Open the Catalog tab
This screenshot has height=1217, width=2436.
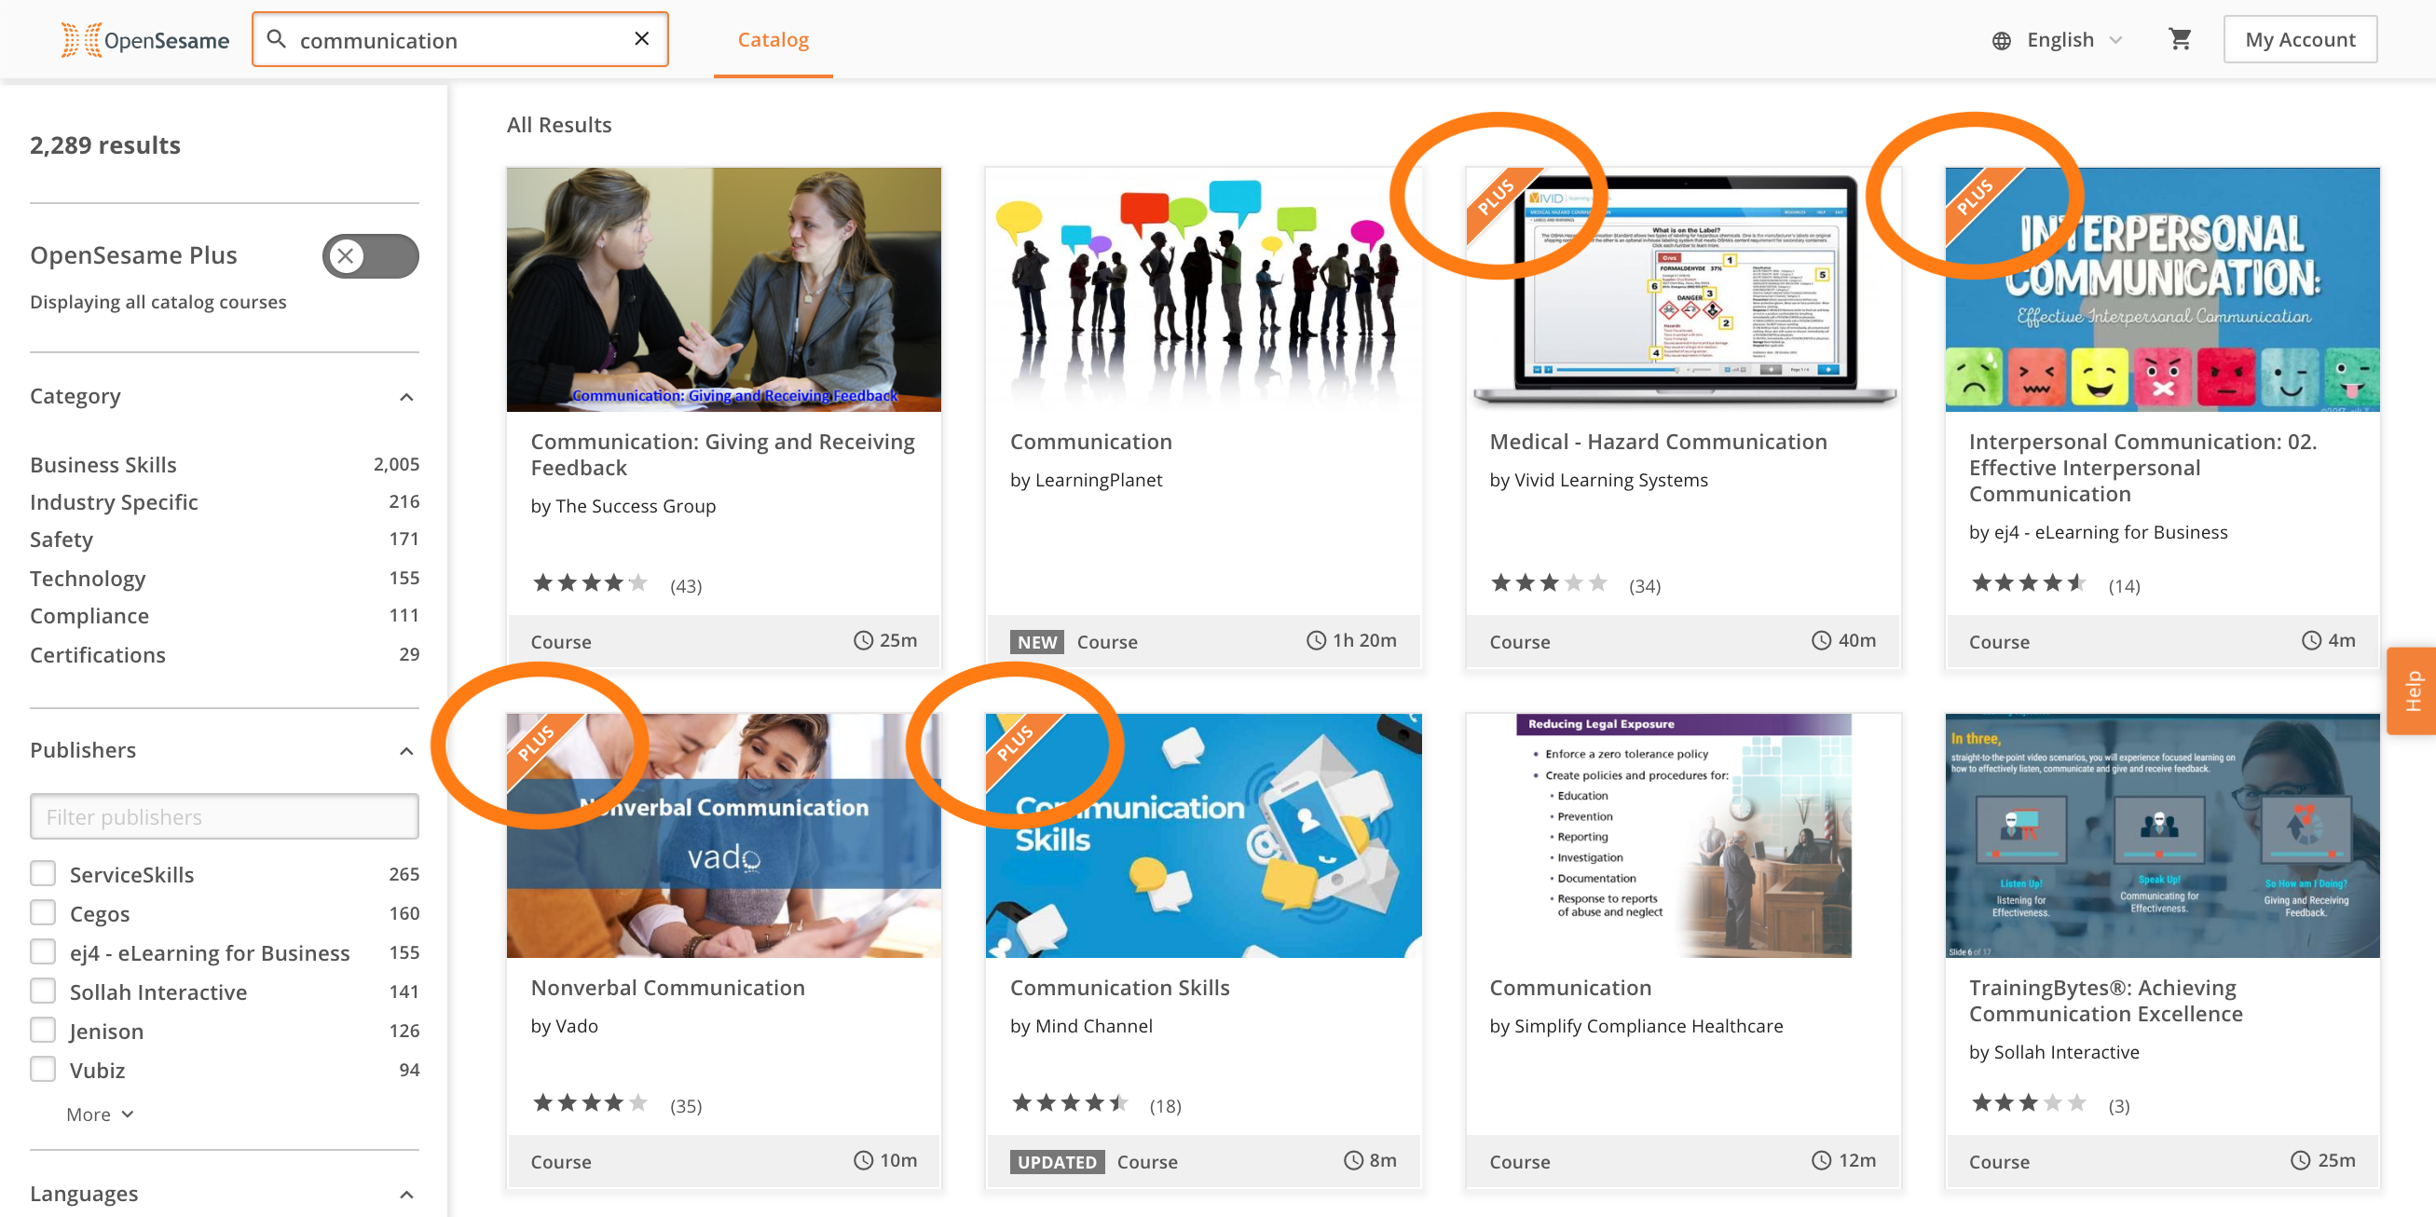coord(773,40)
